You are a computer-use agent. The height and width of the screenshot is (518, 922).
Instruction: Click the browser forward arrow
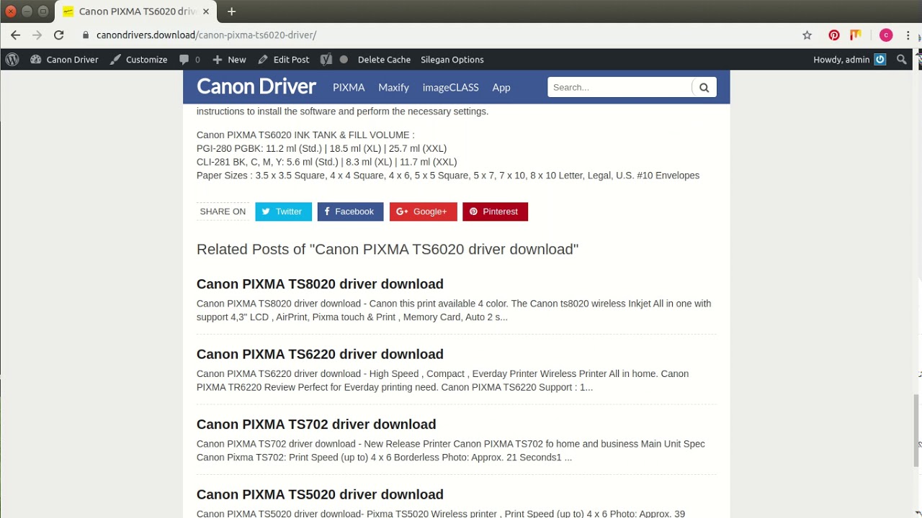click(x=37, y=35)
